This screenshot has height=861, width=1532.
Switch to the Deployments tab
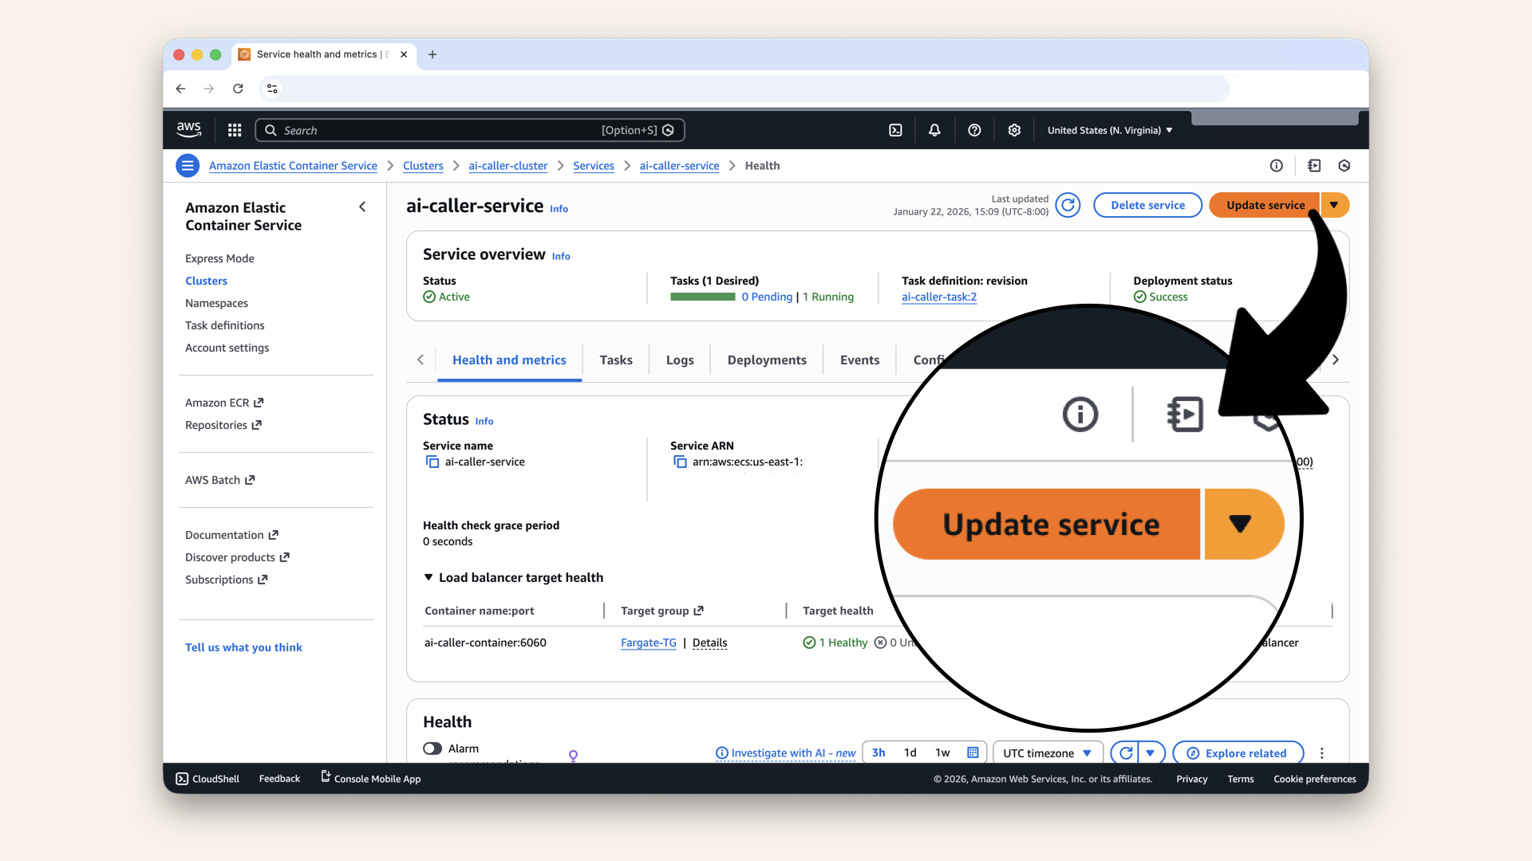tap(766, 360)
